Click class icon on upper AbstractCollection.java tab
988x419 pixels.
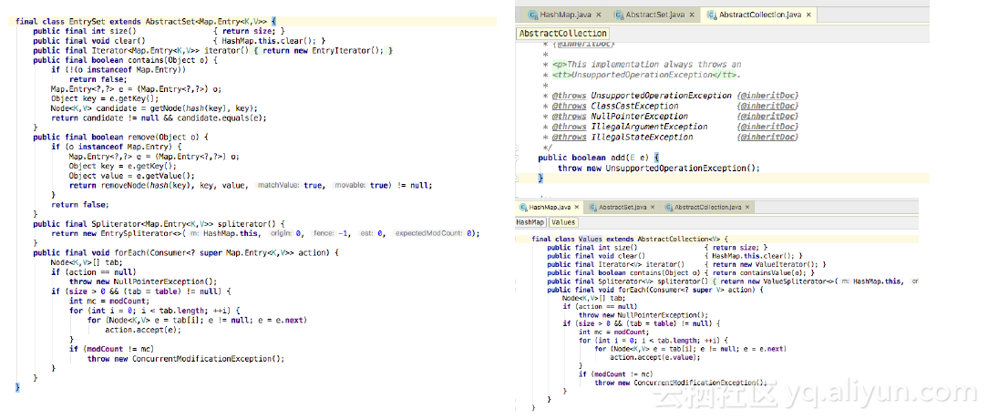(x=712, y=14)
